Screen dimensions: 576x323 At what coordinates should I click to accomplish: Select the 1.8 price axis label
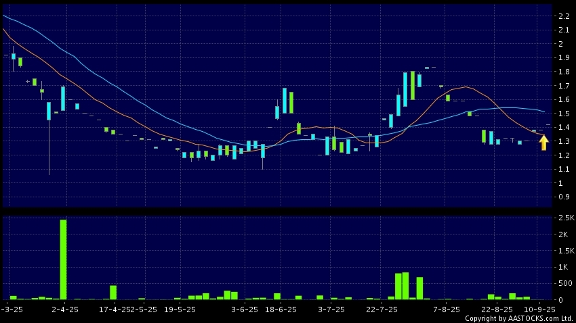click(564, 72)
